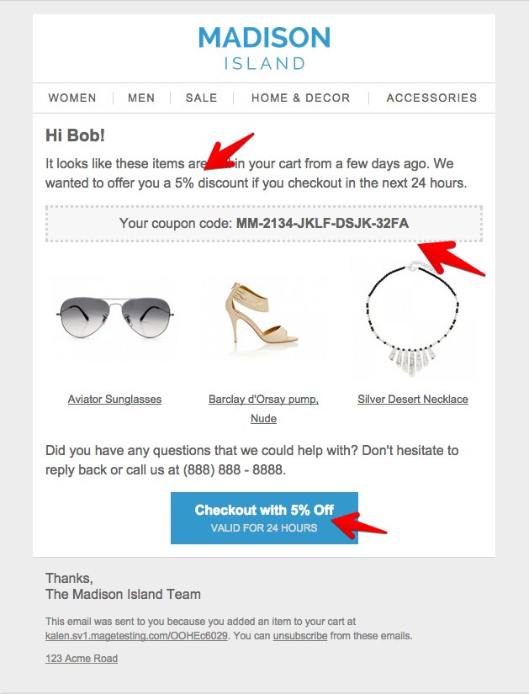View the silver necklace product photo
The height and width of the screenshot is (694, 529).
(x=412, y=318)
